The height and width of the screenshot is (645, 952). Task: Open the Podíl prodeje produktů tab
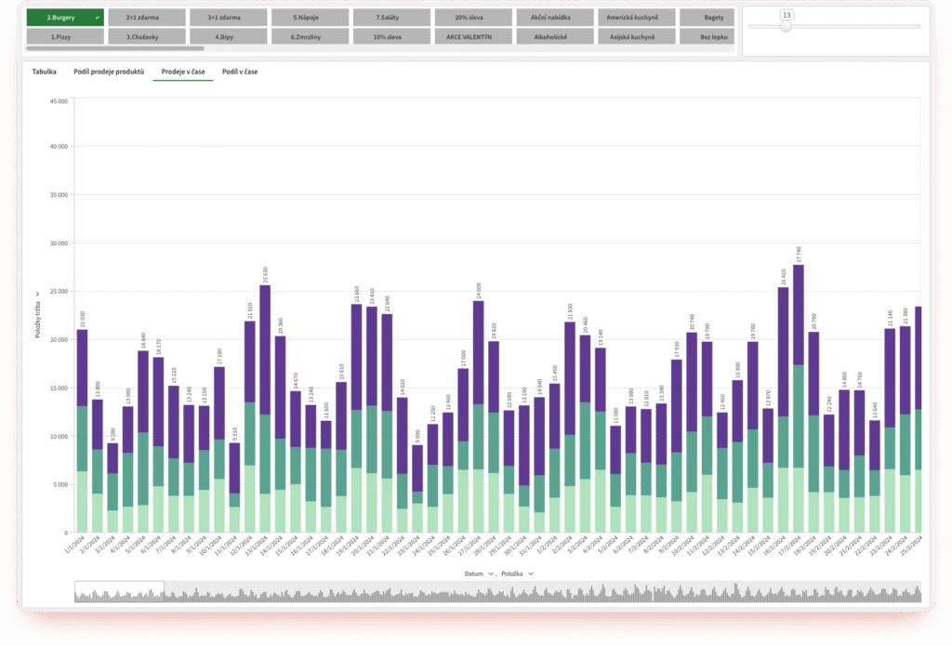coord(109,72)
